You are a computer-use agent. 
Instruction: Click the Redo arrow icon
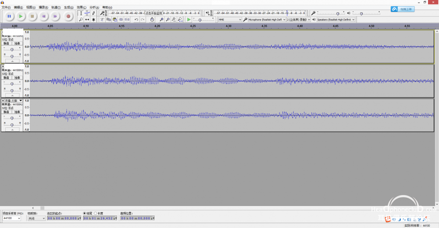(x=143, y=20)
